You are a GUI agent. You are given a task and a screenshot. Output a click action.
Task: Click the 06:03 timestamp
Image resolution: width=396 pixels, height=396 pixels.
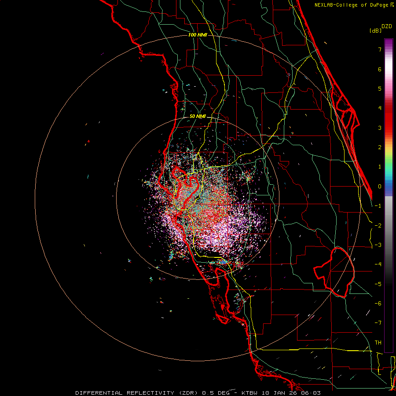[x=312, y=393]
